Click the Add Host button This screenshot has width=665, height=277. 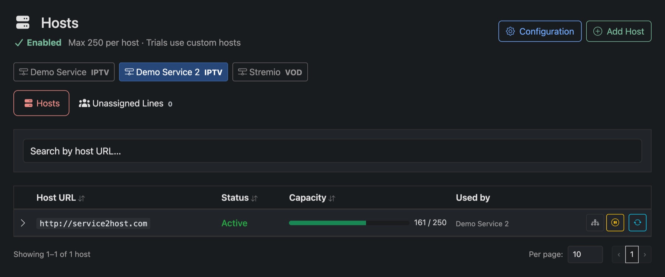tap(619, 31)
